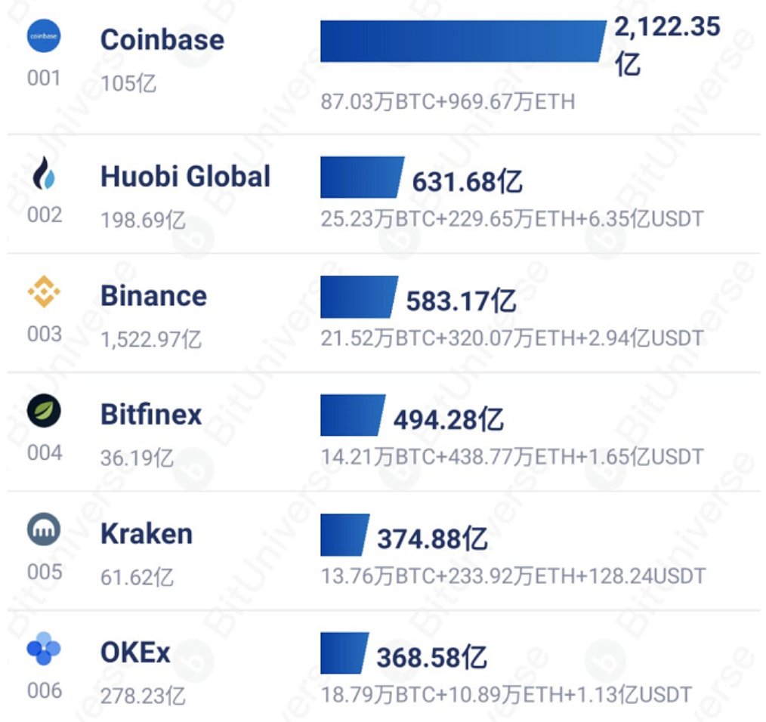Click OKEx's 18.79万BTC asset breakdown text
This screenshot has width=766, height=722.
[x=506, y=694]
